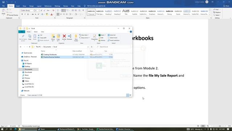The width and height of the screenshot is (232, 131).
Task: Open Word font name dropdown
Action: tap(33, 11)
